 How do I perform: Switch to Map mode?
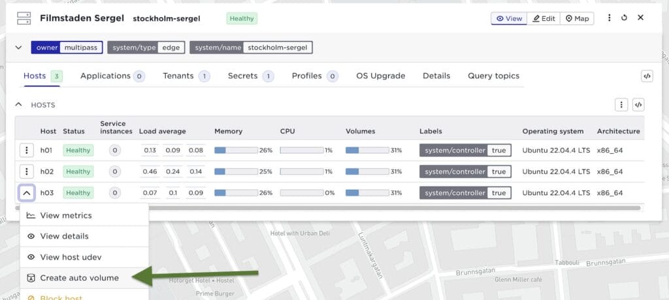[x=577, y=18]
